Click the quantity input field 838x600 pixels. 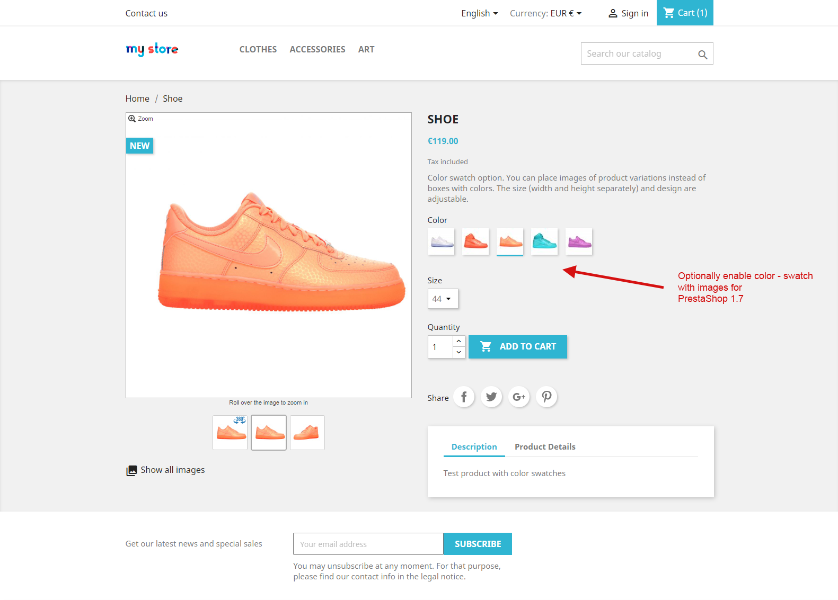coord(440,347)
